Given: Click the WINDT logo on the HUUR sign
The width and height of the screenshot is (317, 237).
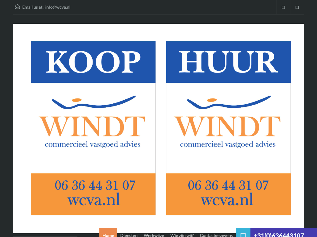Looking at the screenshot, I should (227, 127).
